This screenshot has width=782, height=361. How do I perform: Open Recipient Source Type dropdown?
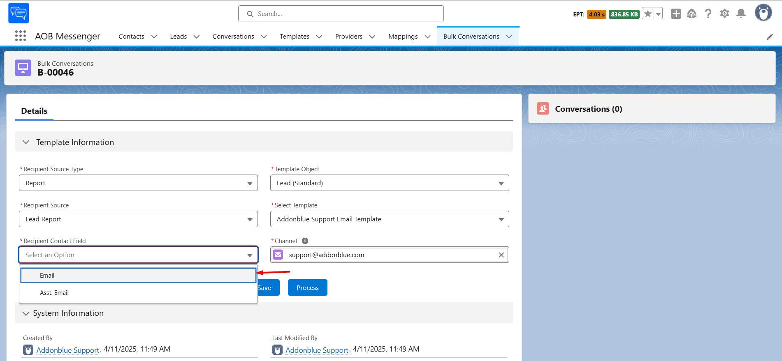pos(138,183)
